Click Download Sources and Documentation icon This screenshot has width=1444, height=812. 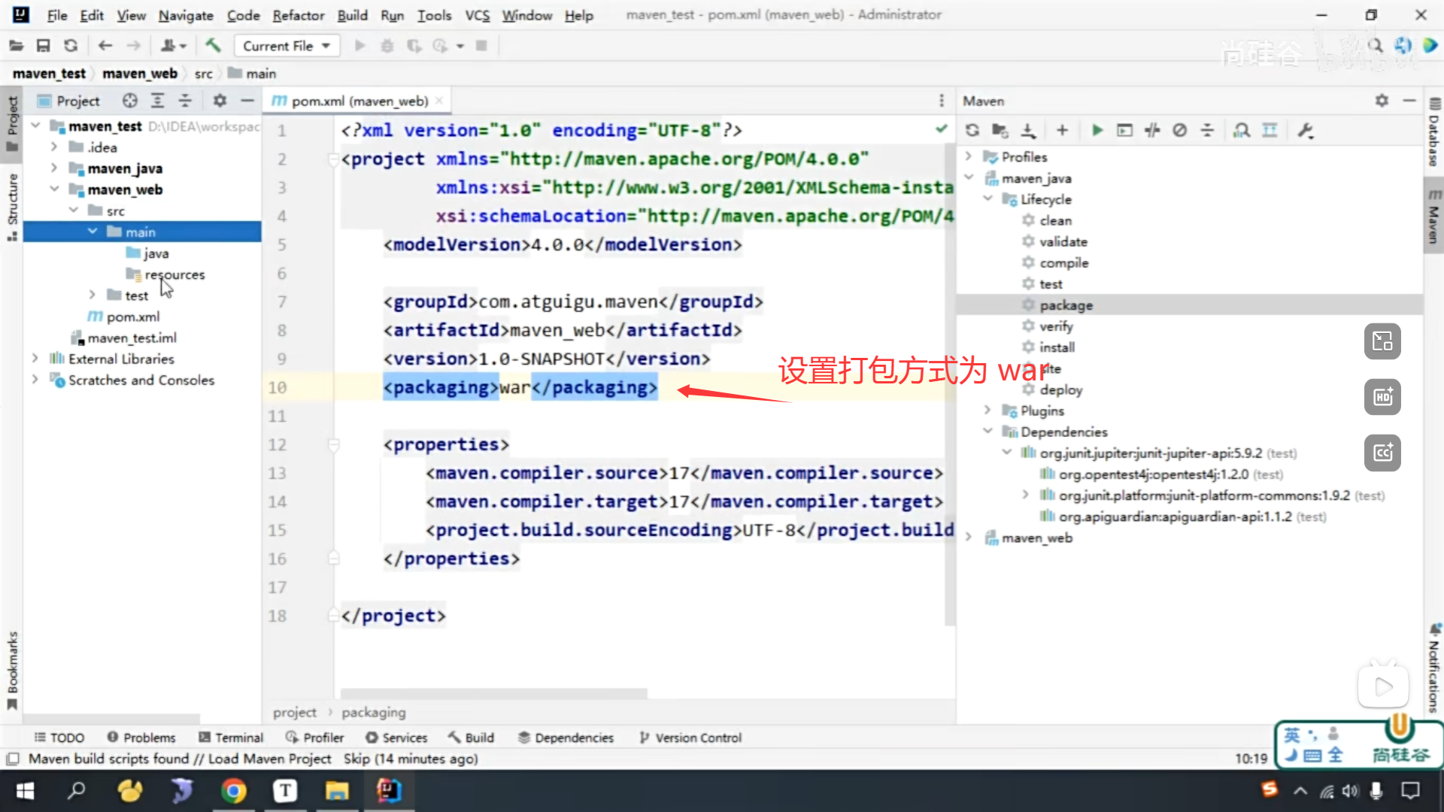1028,131
